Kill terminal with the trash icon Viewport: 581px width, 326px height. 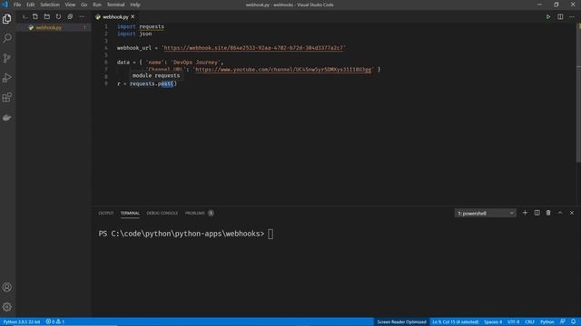pos(548,213)
